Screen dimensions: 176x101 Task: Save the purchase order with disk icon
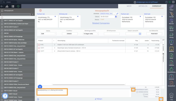[161, 99]
